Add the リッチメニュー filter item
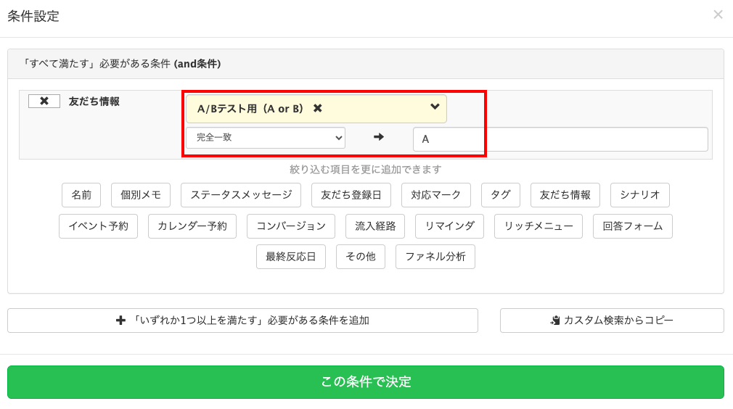733x409 pixels. (539, 226)
